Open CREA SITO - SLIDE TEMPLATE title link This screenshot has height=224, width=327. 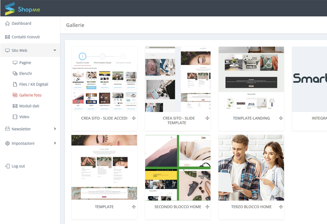point(179,120)
